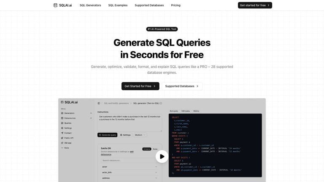Expand the Generators chevron in demo sidebar
Viewport: 324px width, 182px height.
click(x=91, y=113)
